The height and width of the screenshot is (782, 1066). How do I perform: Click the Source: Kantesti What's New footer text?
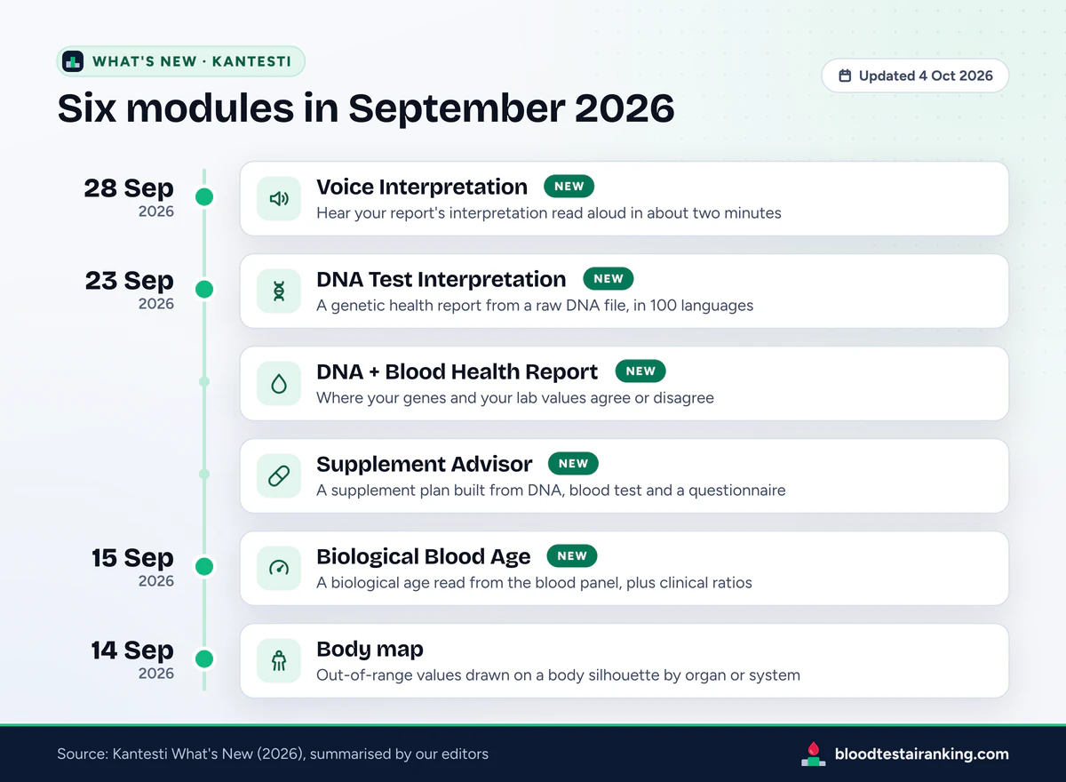273,754
